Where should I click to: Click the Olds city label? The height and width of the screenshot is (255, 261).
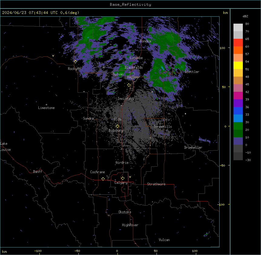click(117, 119)
